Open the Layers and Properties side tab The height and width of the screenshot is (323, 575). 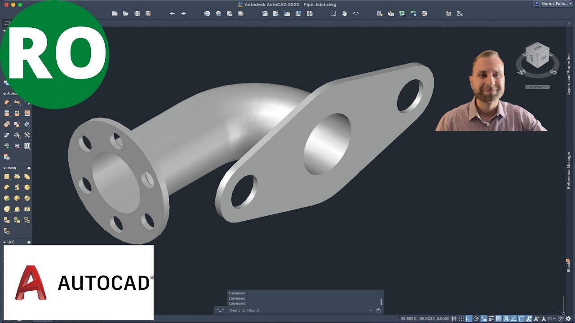pos(569,74)
